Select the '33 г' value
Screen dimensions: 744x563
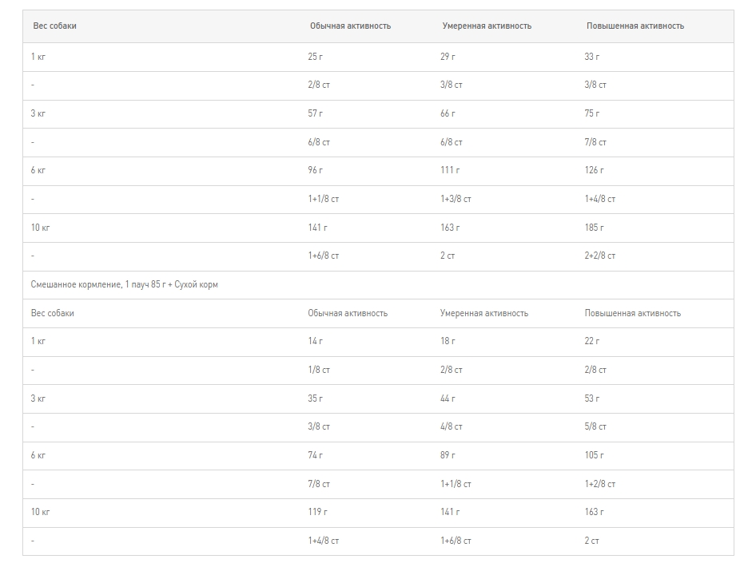(x=592, y=57)
